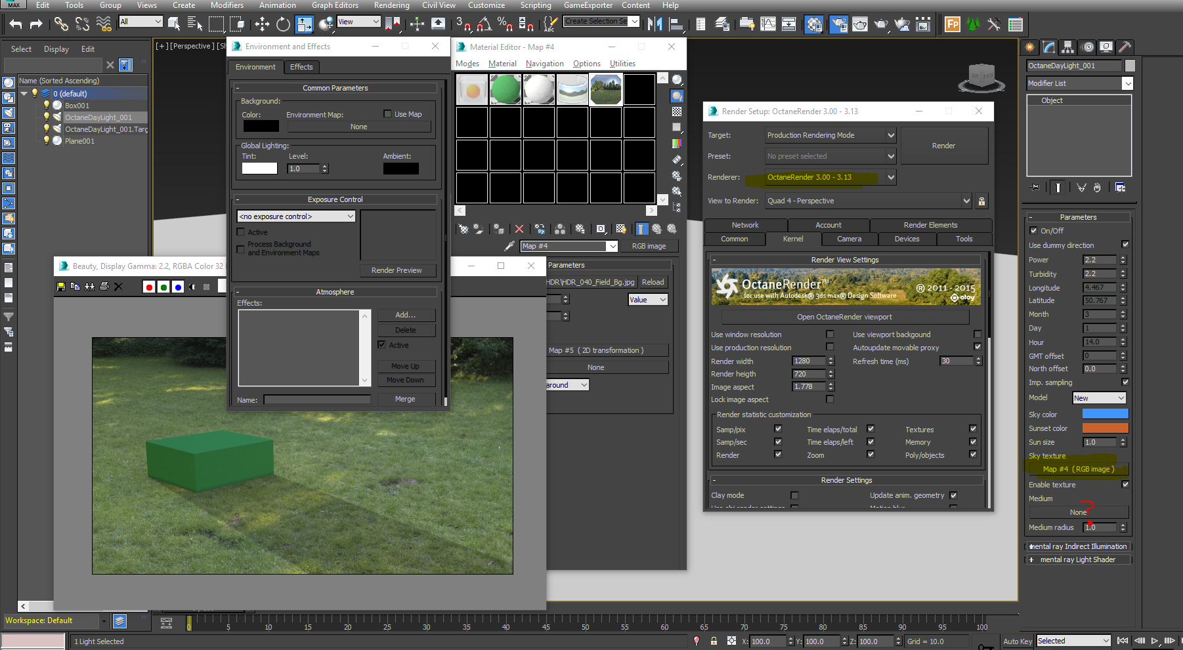
Task: Switch to the Camera tab in Render Setup
Action: coord(849,239)
